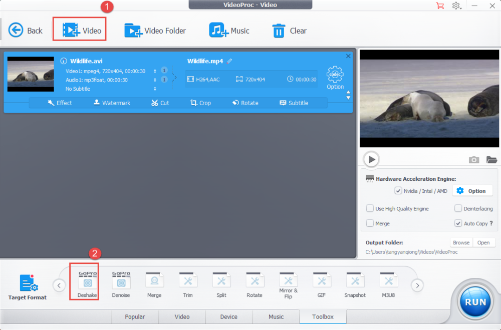This screenshot has width=501, height=330.
Task: Add Music file
Action: (x=229, y=31)
